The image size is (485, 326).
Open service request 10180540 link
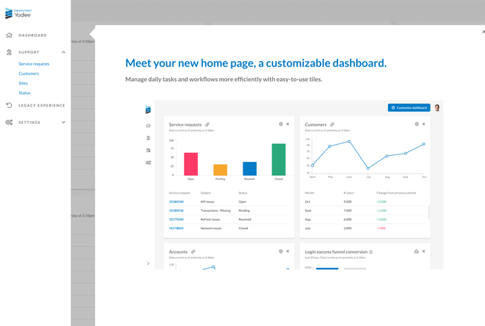(176, 202)
